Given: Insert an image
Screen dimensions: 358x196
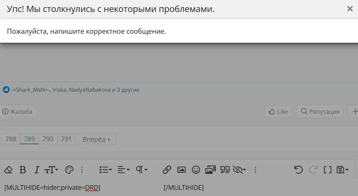Looking at the screenshot, I should [x=181, y=170].
